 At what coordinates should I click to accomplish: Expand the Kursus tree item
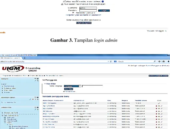(2, 92)
